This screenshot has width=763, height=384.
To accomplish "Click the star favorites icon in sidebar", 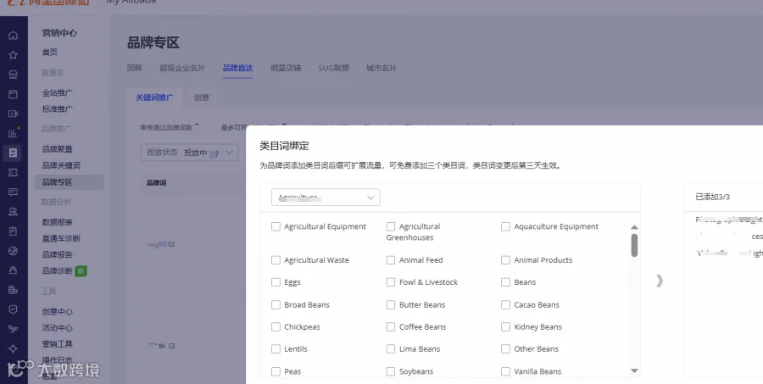I will pos(13,55).
